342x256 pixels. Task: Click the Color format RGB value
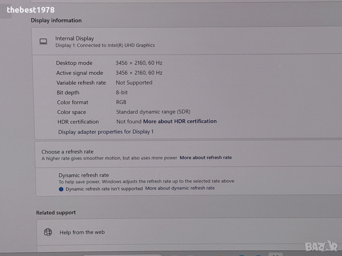pos(121,102)
